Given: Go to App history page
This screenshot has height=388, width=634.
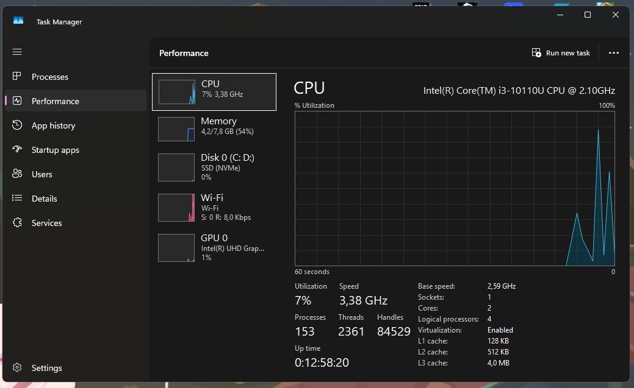Looking at the screenshot, I should click(76, 125).
